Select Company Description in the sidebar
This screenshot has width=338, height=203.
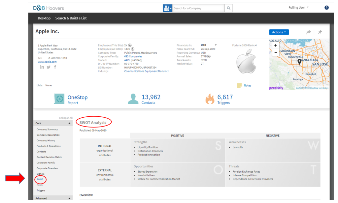pos(48,135)
